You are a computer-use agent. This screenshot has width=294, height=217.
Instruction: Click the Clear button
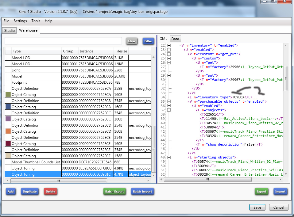pyautogui.click(x=132, y=41)
